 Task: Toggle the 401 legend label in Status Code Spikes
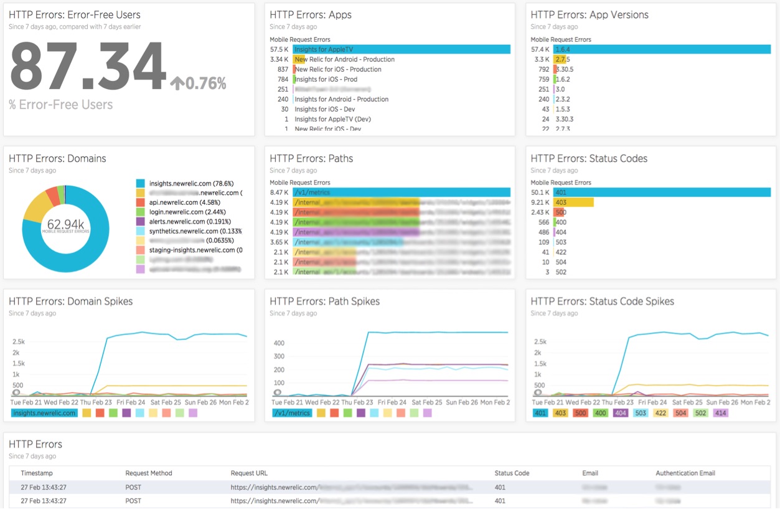click(x=540, y=413)
